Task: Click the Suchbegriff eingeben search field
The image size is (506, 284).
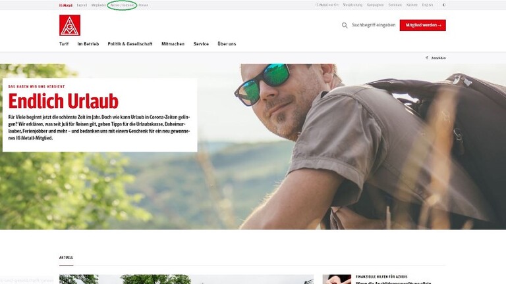Action: 374,25
